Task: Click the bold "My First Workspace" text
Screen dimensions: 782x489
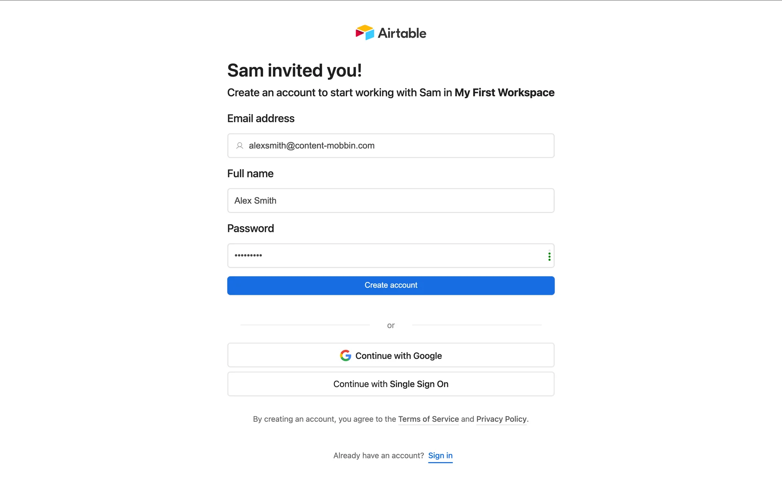Action: (504, 93)
